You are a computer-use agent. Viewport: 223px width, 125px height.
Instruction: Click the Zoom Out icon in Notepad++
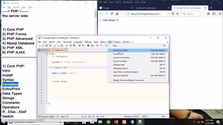(101, 45)
